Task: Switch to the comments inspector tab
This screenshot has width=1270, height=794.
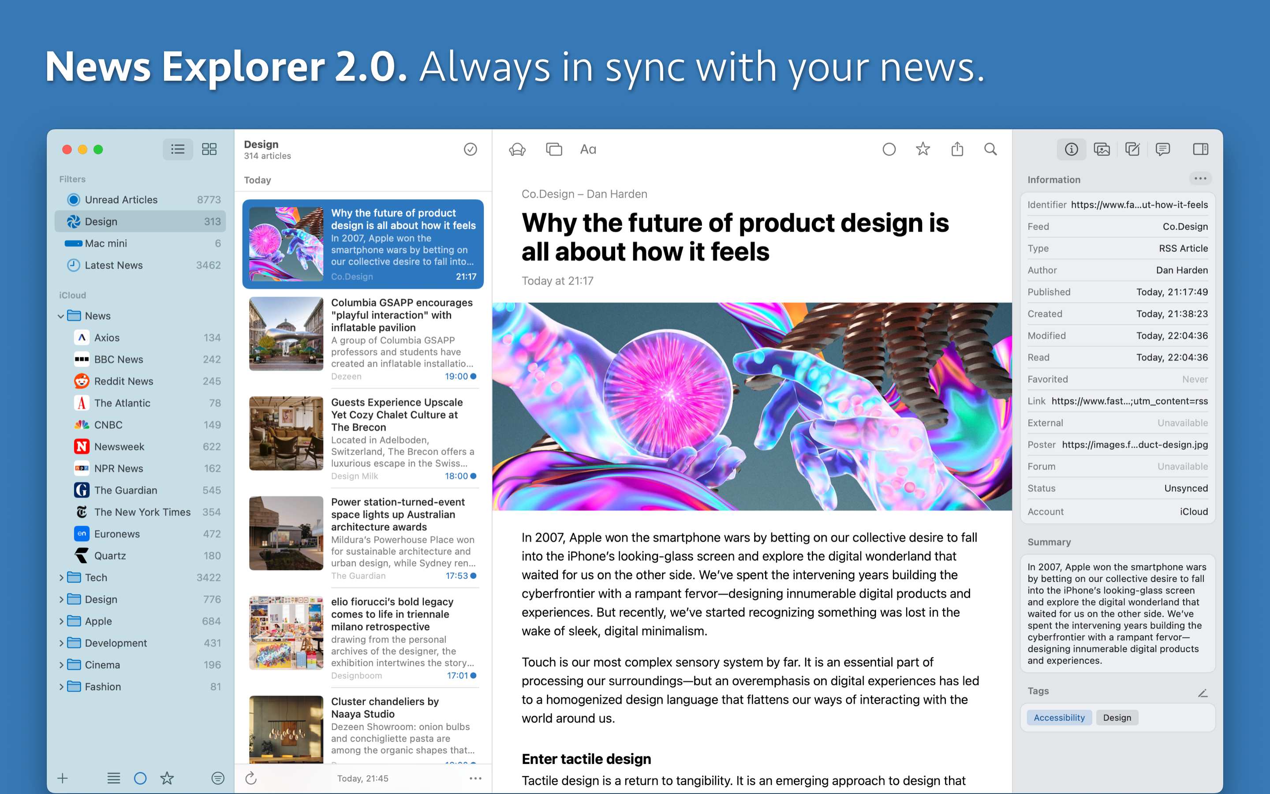Action: 1162,150
